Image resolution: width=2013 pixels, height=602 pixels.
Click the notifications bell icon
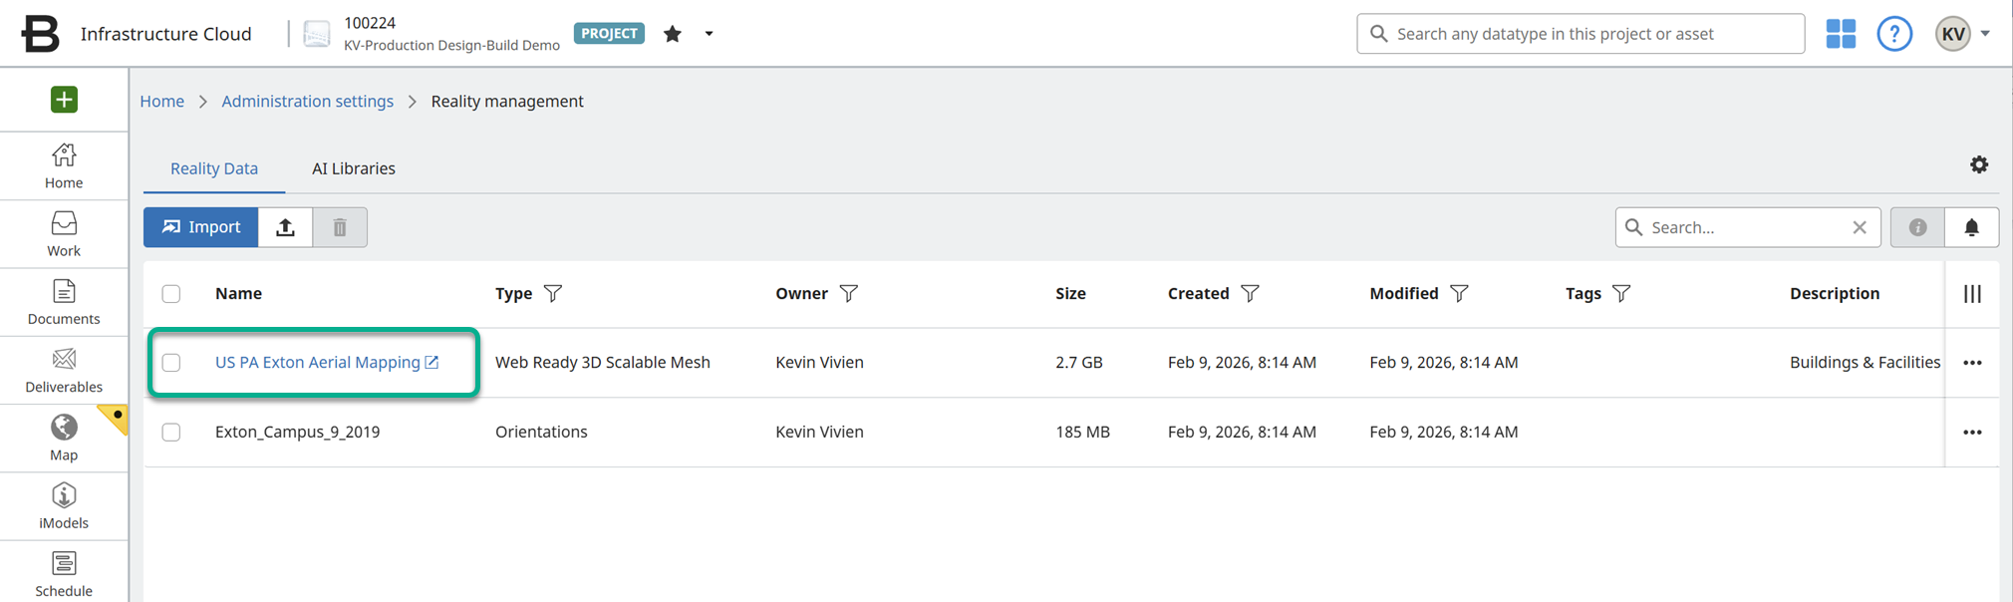(1970, 227)
